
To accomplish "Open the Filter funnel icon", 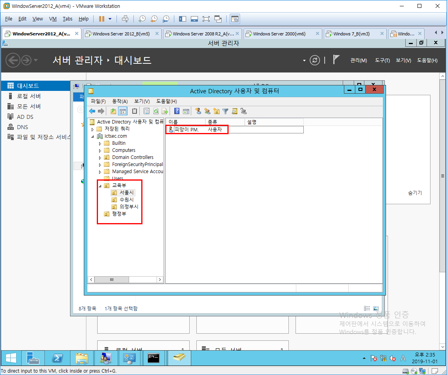I will click(x=225, y=111).
